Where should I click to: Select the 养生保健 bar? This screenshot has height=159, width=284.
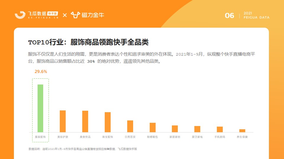(x=242, y=131)
